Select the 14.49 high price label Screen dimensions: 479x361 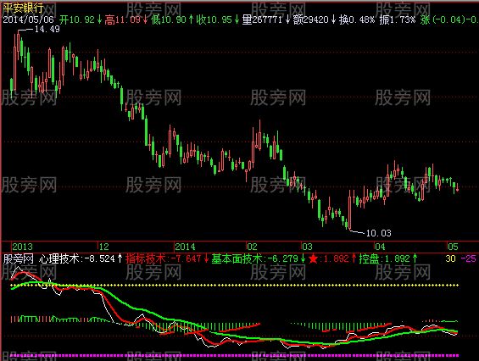pyautogui.click(x=47, y=29)
